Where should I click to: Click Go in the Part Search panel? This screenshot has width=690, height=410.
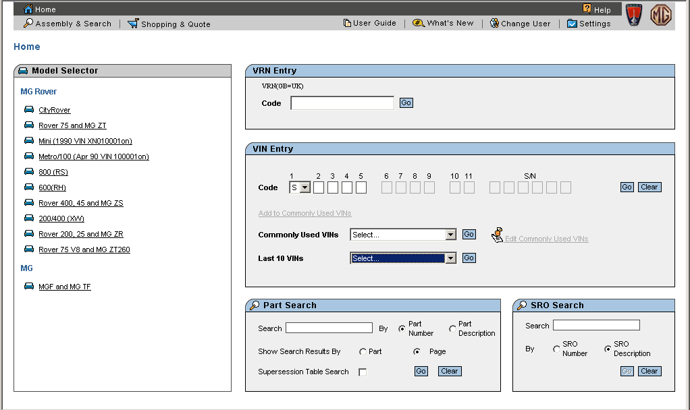pos(421,371)
